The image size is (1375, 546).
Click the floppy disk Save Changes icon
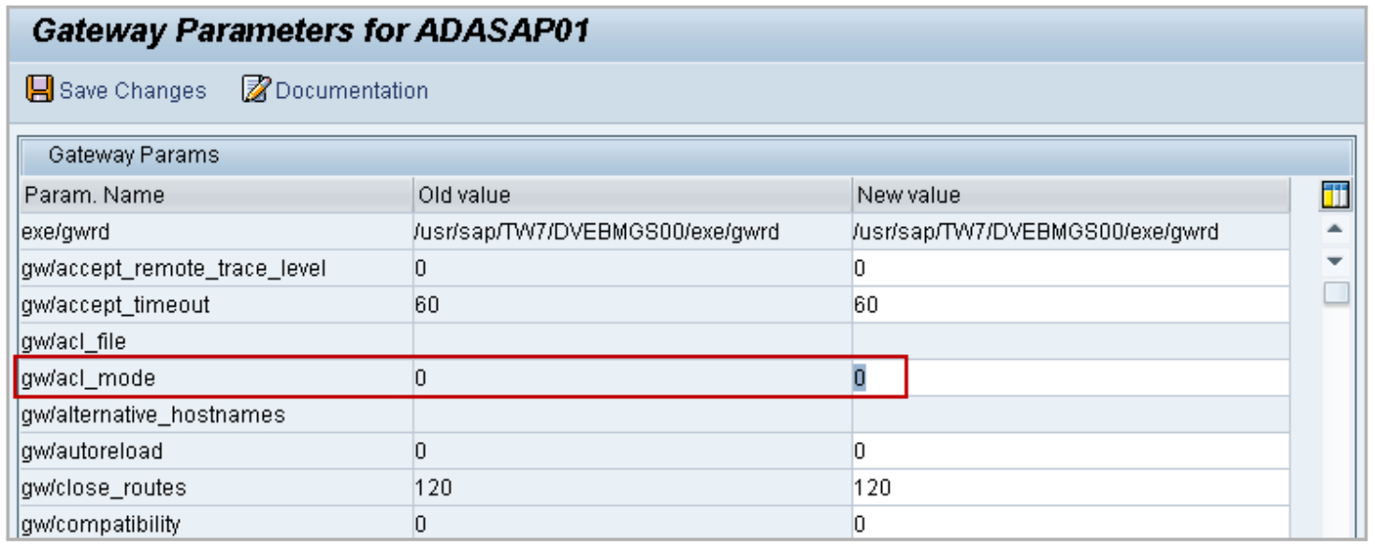pos(39,90)
